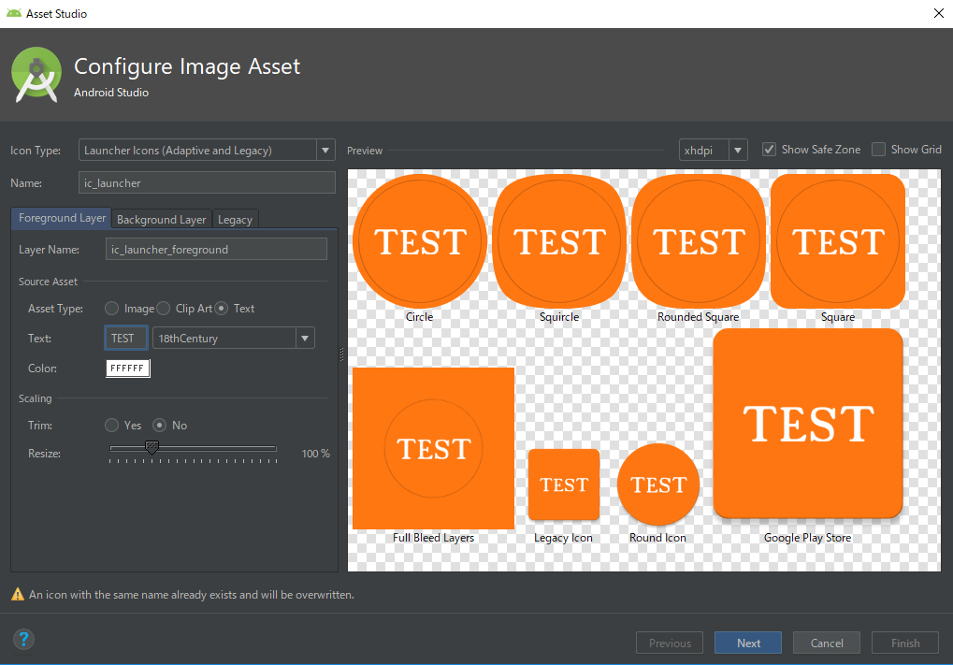Click the Asset Studio title bar Android icon

(x=13, y=13)
